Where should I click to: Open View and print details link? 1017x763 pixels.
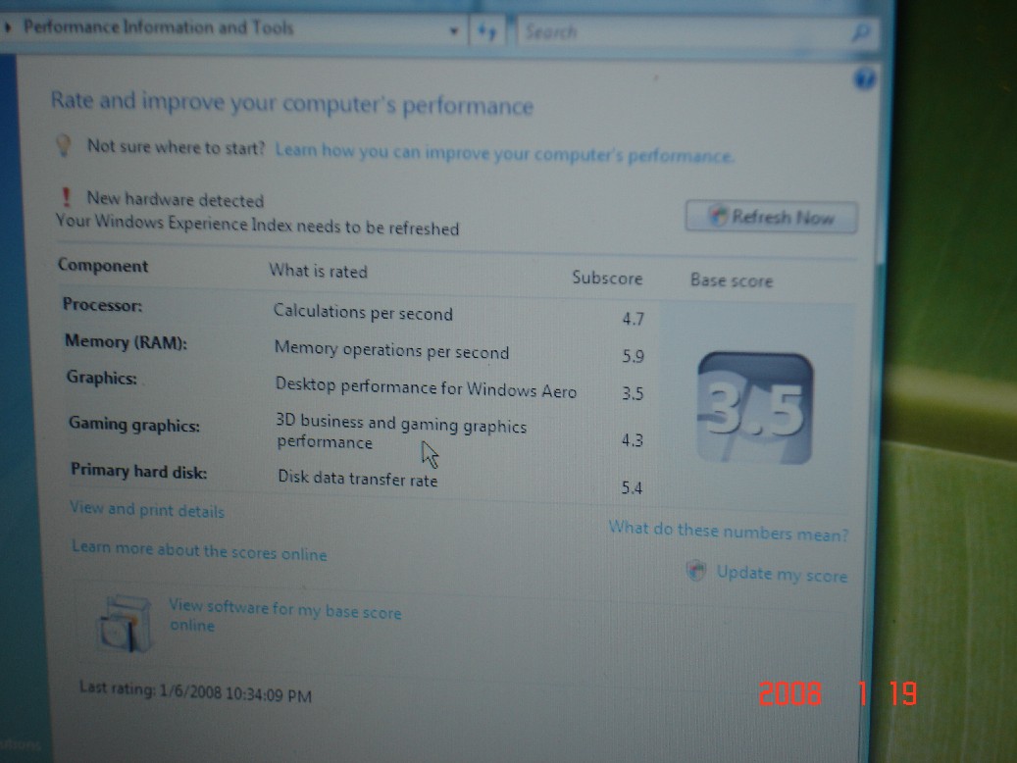pos(147,509)
